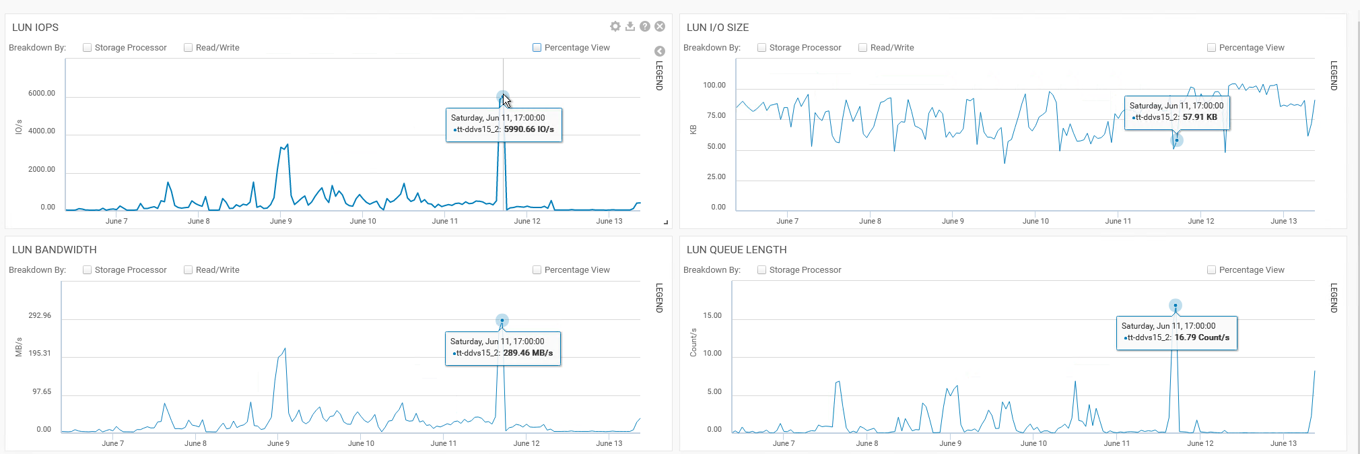Click June 9 axis label in LUN IOPS

coord(281,221)
